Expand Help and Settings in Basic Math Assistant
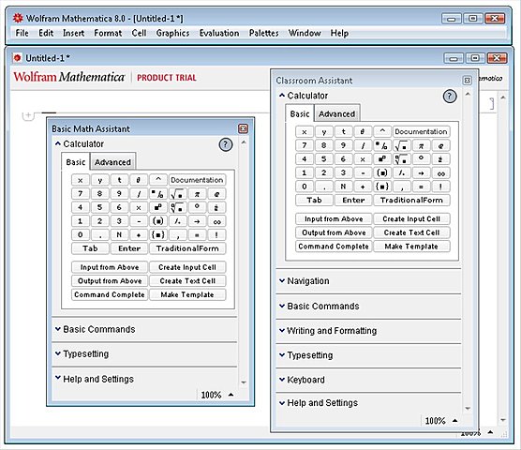This screenshot has height=450, width=521. [x=58, y=378]
